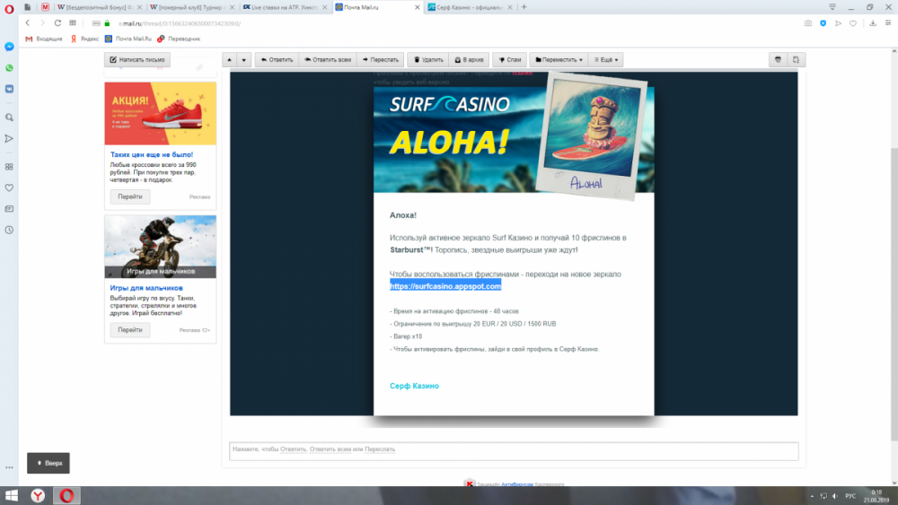Image resolution: width=898 pixels, height=505 pixels.
Task: Click the sidebar search magnifier icon
Action: (x=9, y=118)
